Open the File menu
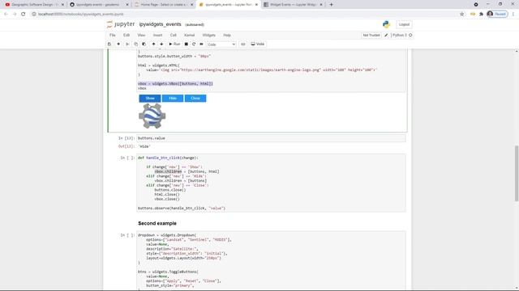Viewport: 519px width, 291px height. coord(113,35)
